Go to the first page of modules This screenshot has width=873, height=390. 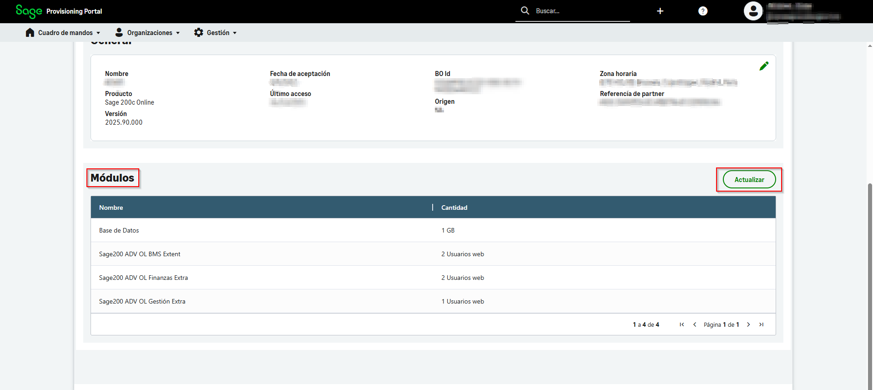click(681, 324)
